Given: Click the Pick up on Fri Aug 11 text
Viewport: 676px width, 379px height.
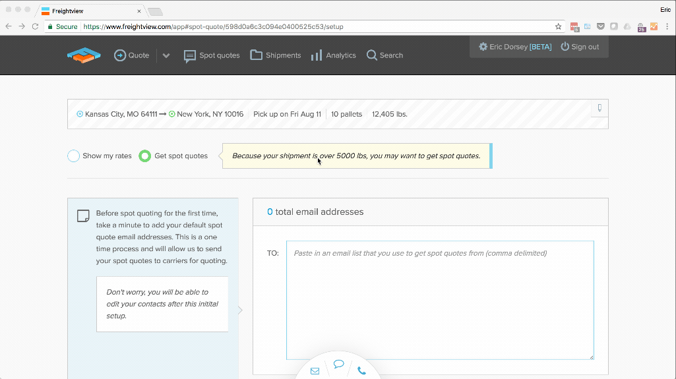Looking at the screenshot, I should click(x=287, y=114).
